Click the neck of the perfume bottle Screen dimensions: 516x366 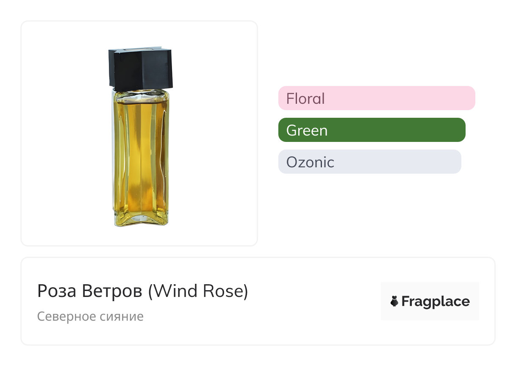140,92
